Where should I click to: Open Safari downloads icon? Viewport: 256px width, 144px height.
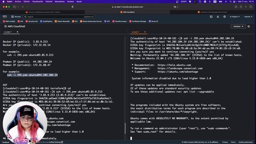coord(236,7)
